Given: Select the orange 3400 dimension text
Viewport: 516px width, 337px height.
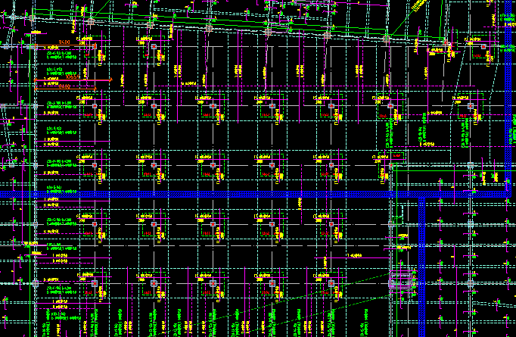Looking at the screenshot, I should pos(64,42).
